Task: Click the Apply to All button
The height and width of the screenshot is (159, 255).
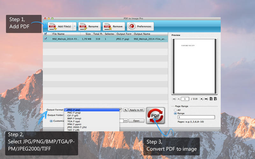Action: (136, 110)
